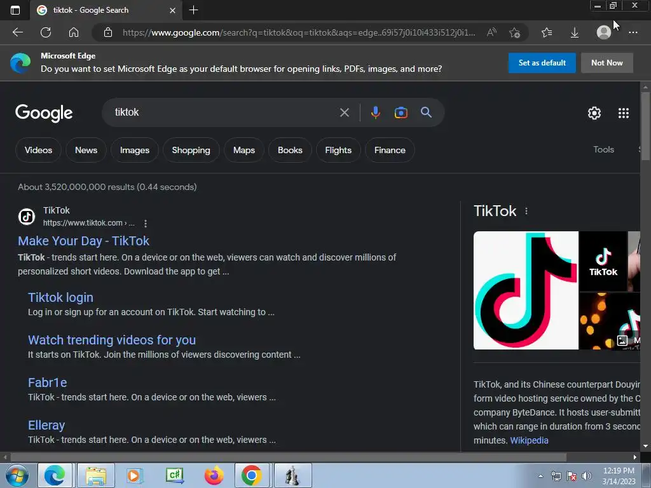Open the Downloads icon in the toolbar
Viewport: 651px width, 488px height.
click(575, 32)
